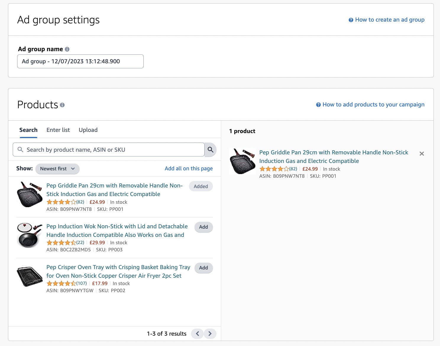Viewport: 440px width, 346px height.
Task: Click the (82) star rating in search results
Action: coord(65,202)
